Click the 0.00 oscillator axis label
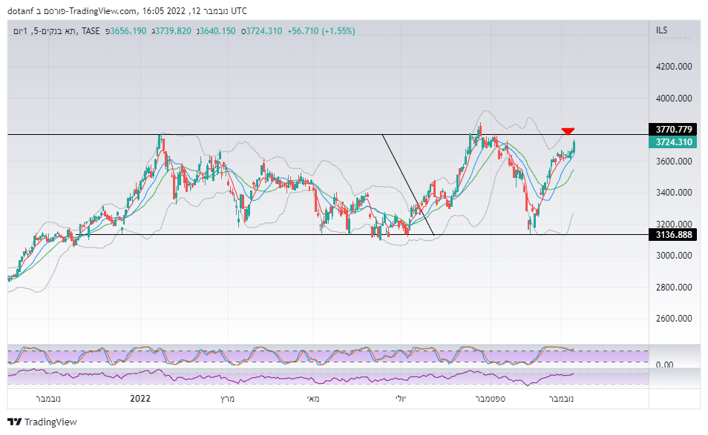 click(665, 365)
